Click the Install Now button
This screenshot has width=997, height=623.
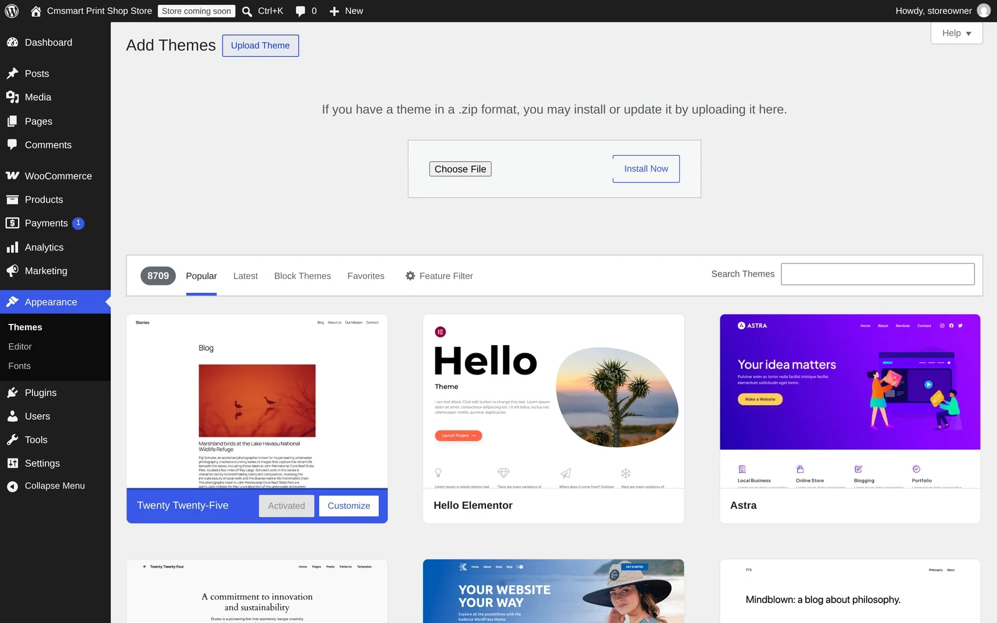pyautogui.click(x=646, y=169)
